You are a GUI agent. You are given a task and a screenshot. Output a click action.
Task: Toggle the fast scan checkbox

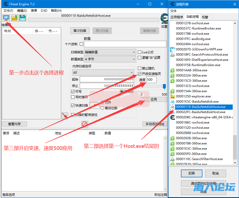click(x=73, y=105)
